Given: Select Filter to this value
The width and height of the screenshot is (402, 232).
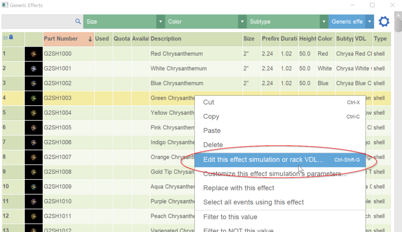Looking at the screenshot, I should coord(230,217).
